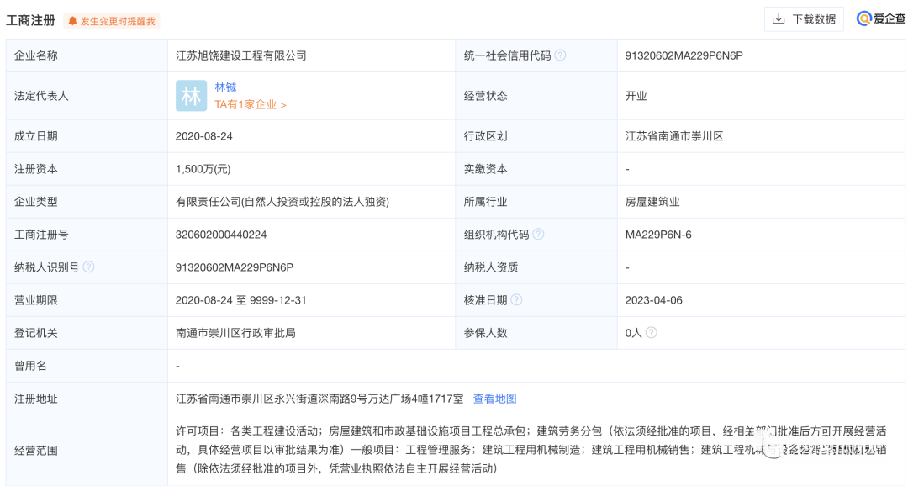Click registration number 320602000440224

pyautogui.click(x=221, y=235)
